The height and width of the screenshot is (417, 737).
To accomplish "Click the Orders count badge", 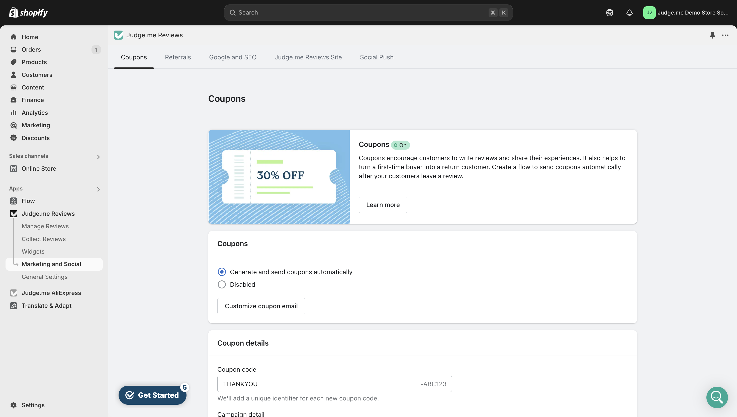I will pos(96,50).
